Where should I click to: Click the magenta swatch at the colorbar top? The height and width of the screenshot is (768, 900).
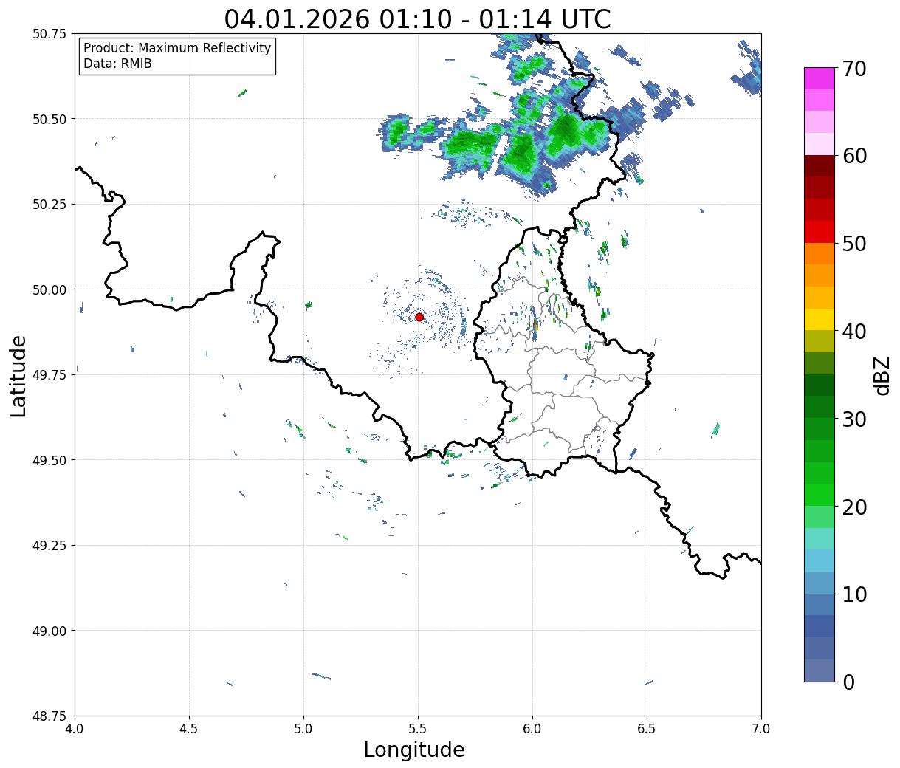(820, 78)
